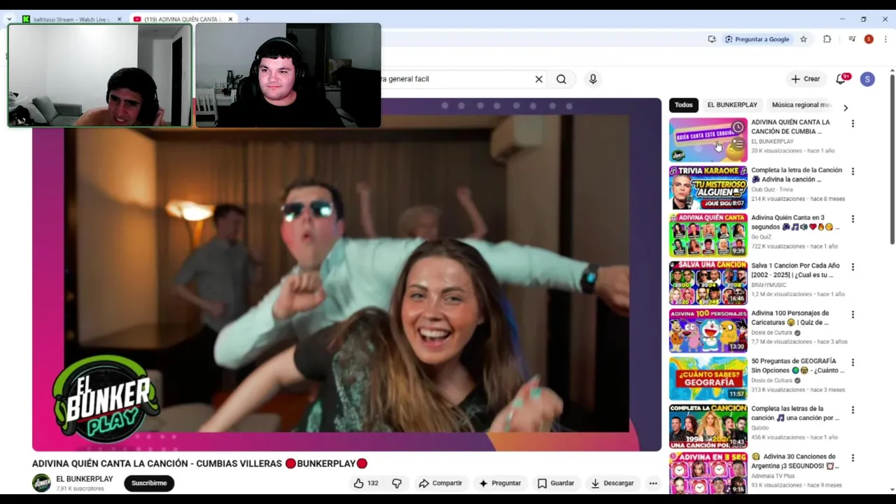Click the Club Quiz - Trivia channel name
The height and width of the screenshot is (504, 896).
click(x=772, y=190)
